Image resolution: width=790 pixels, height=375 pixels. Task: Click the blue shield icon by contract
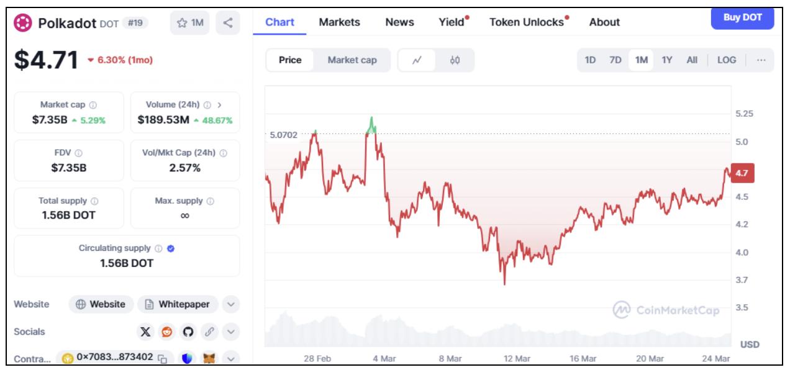click(187, 358)
